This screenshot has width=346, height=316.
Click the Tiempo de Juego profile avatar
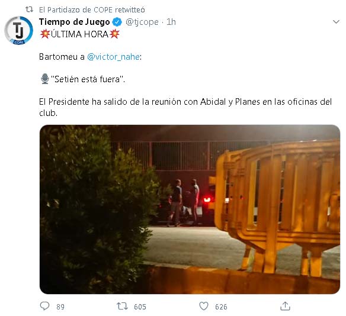19,30
